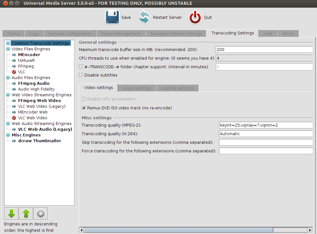The image size is (317, 234).
Task: Switch to Subtitle settings sub-tab
Action: pos(177,88)
